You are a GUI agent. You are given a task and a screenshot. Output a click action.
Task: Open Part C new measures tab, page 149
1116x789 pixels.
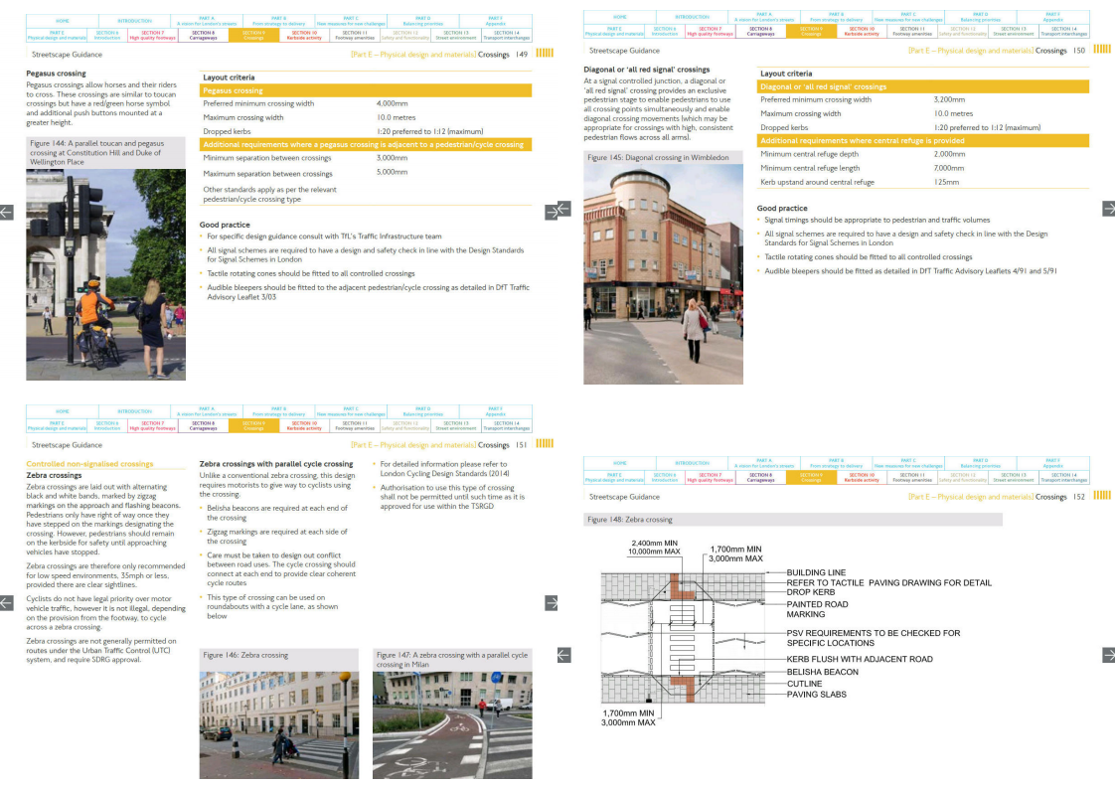click(x=351, y=21)
